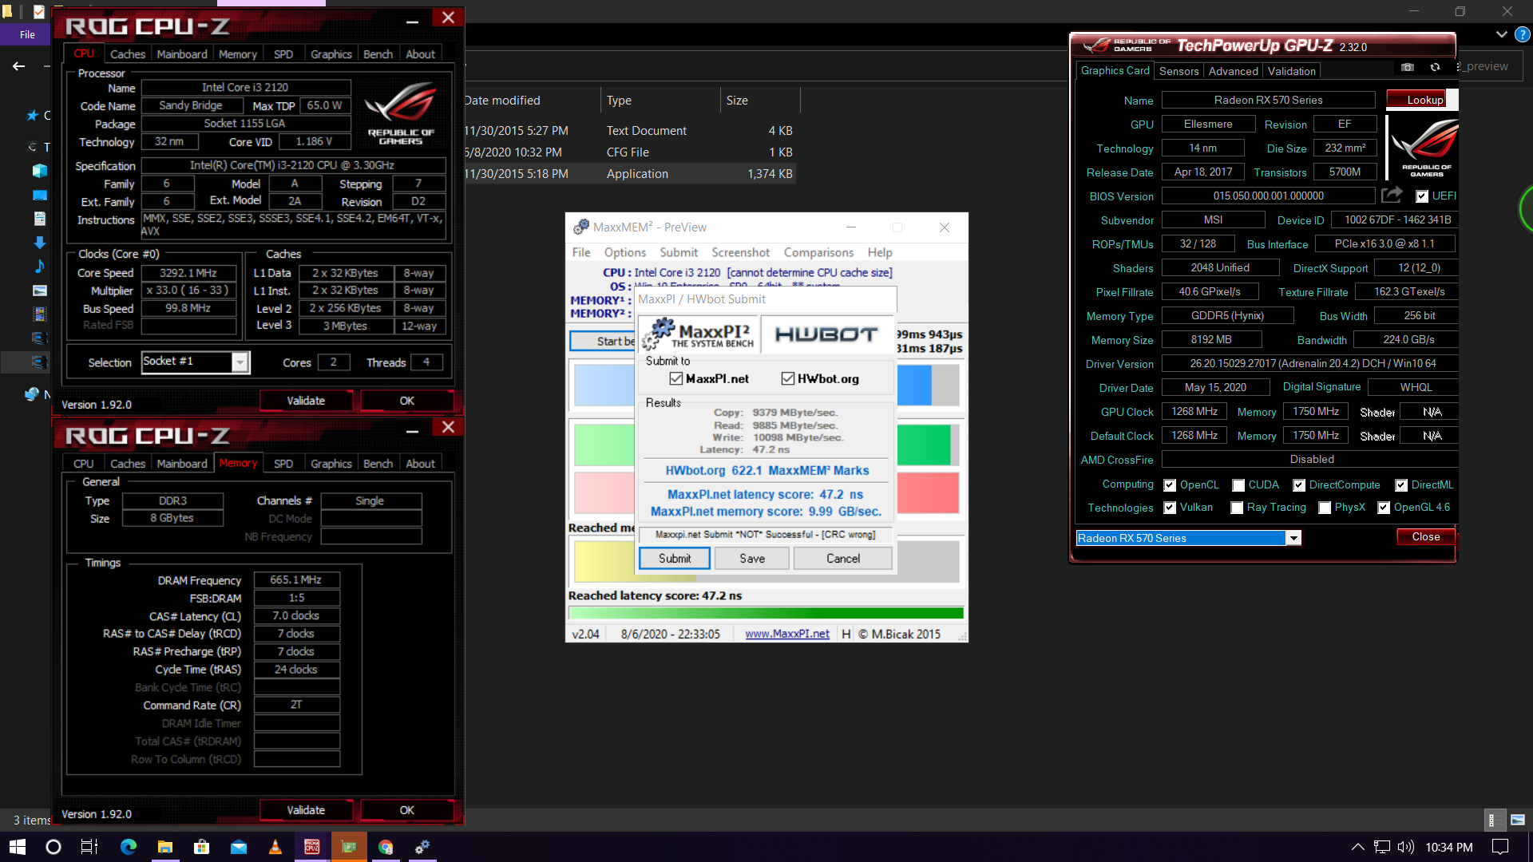Expand the File Explorer ribbon chevron
This screenshot has width=1533, height=862.
coord(1501,34)
